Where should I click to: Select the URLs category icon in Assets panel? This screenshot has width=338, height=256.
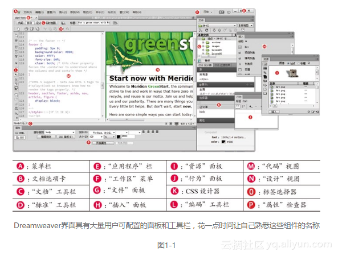tap(265, 72)
